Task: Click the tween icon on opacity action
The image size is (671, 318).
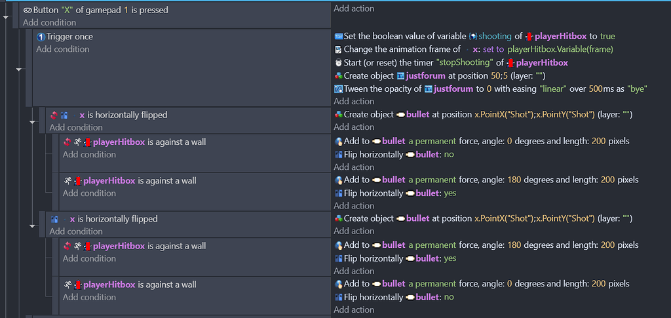Action: (x=338, y=89)
